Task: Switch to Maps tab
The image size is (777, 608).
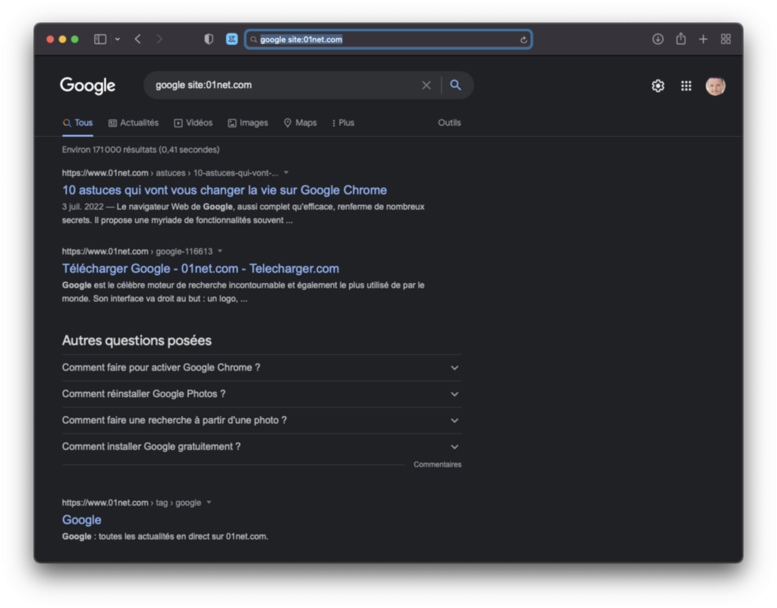Action: pos(300,123)
